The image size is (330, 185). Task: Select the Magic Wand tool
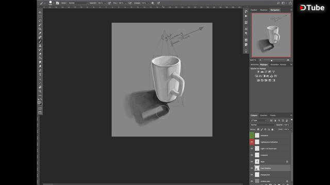(40, 25)
